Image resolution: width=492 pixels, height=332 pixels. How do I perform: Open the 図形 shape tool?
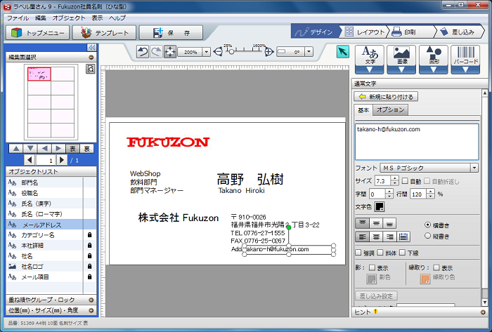[x=434, y=59]
